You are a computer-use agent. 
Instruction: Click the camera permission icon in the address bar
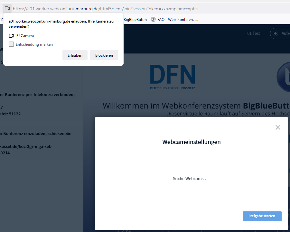[7, 8]
